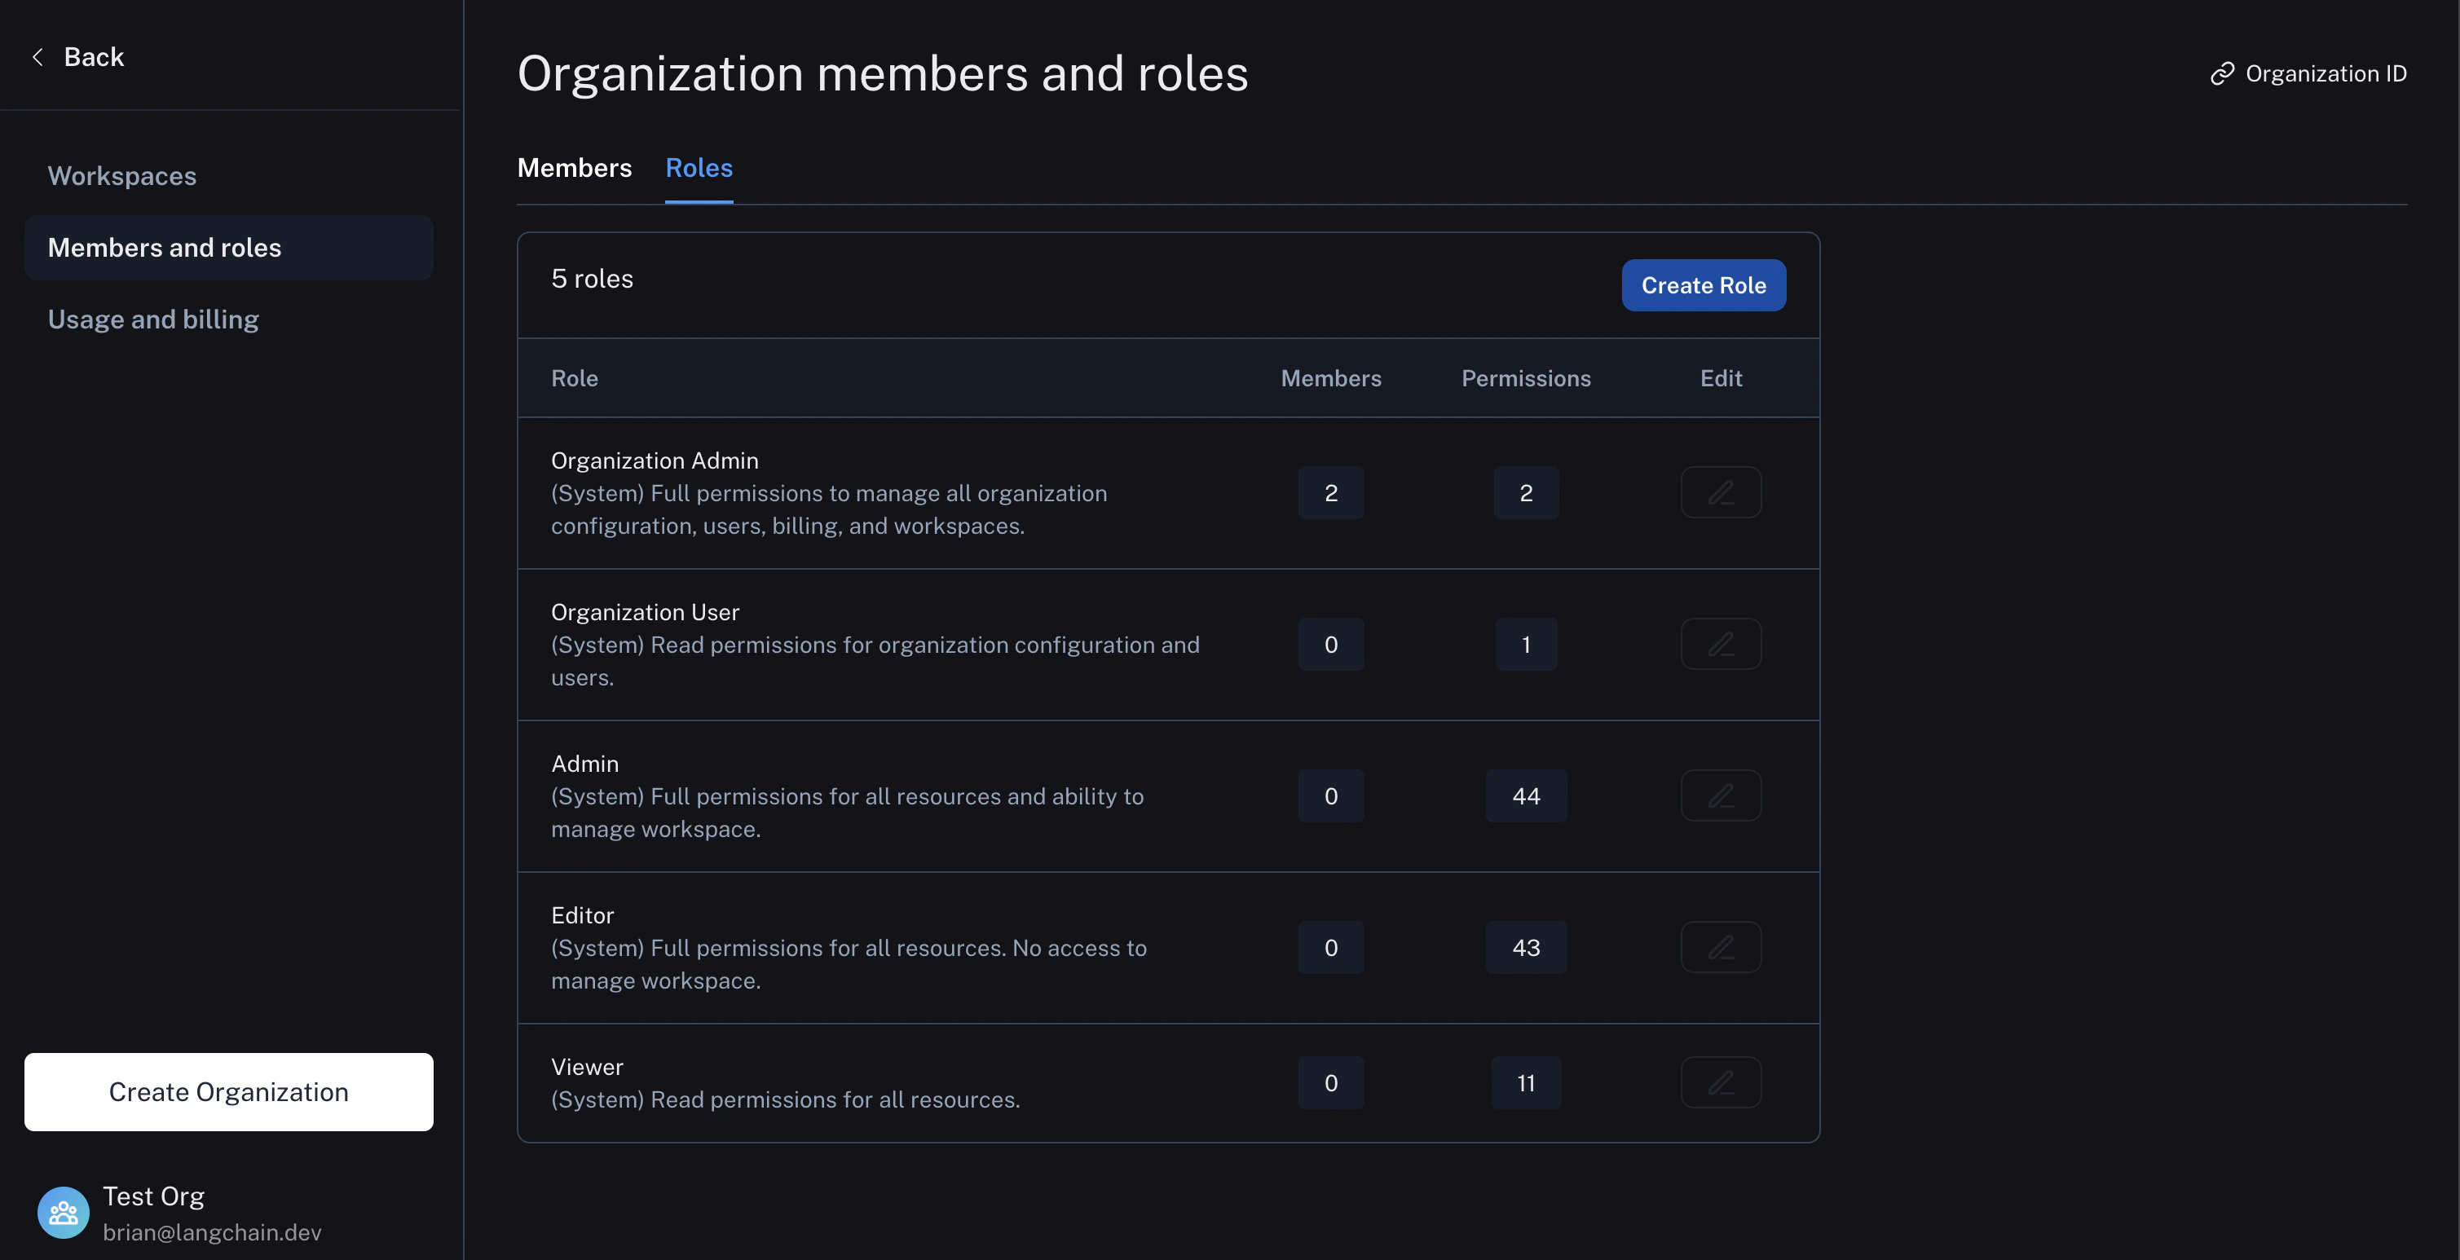Click the Admin permissions count showing 44
This screenshot has width=2460, height=1260.
pos(1525,795)
